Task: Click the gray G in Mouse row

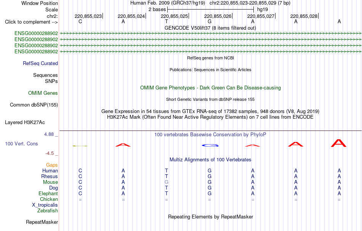Action: coord(167,182)
